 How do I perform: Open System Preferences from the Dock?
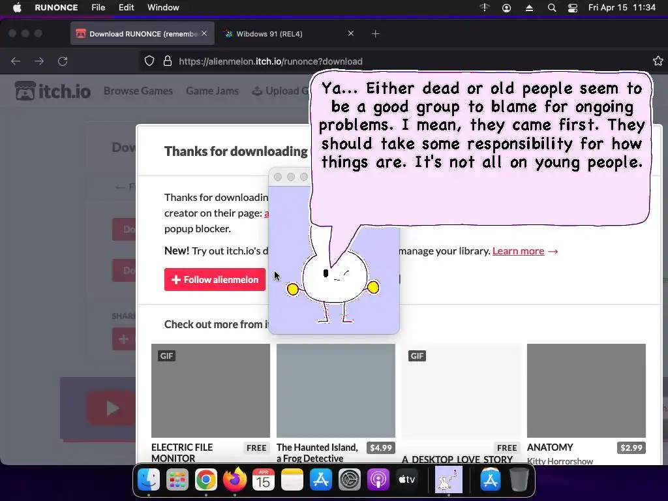350,479
